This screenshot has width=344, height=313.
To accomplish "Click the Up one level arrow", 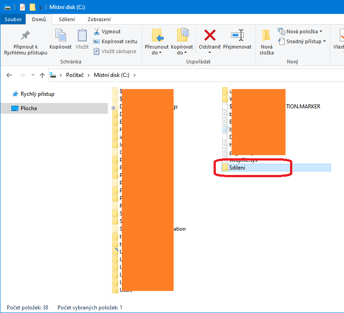I will pos(42,75).
